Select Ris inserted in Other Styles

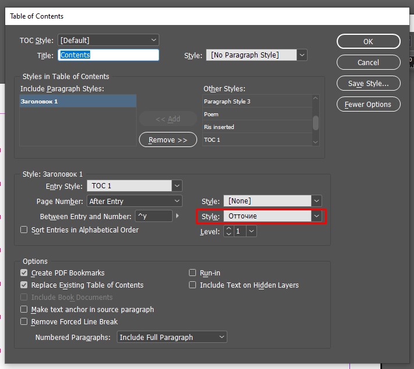coord(258,127)
